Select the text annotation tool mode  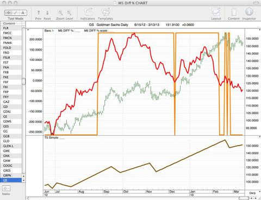pos(23,12)
